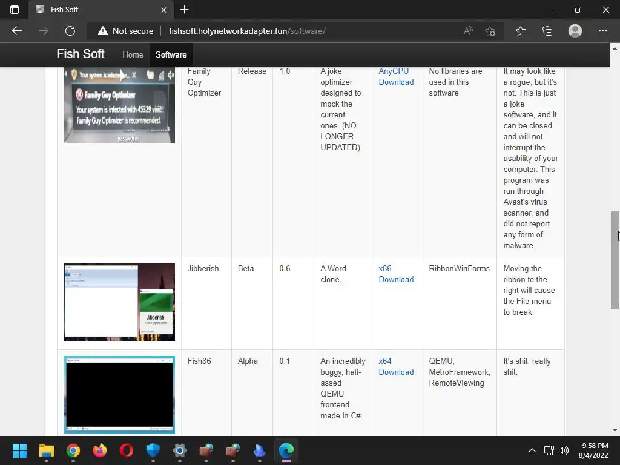Launch Firefox from the taskbar
Viewport: 620px width, 465px height.
pyautogui.click(x=100, y=450)
